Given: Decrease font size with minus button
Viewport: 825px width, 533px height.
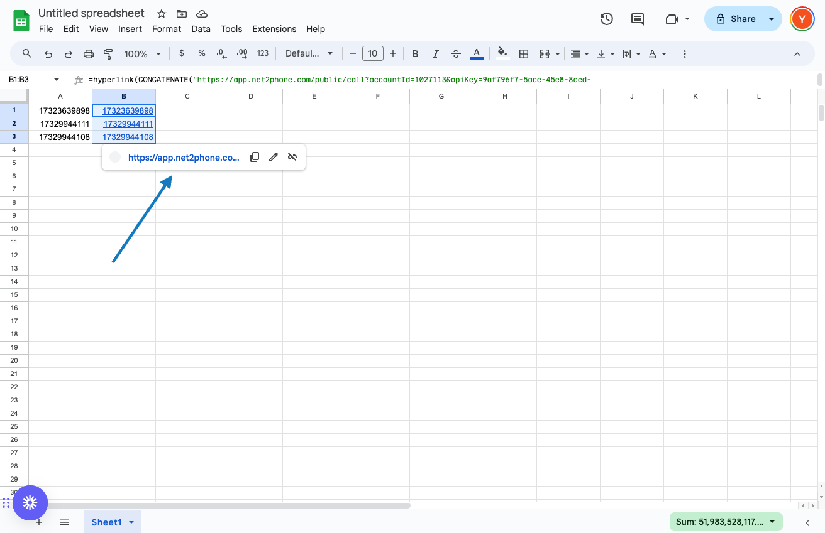Looking at the screenshot, I should [353, 54].
